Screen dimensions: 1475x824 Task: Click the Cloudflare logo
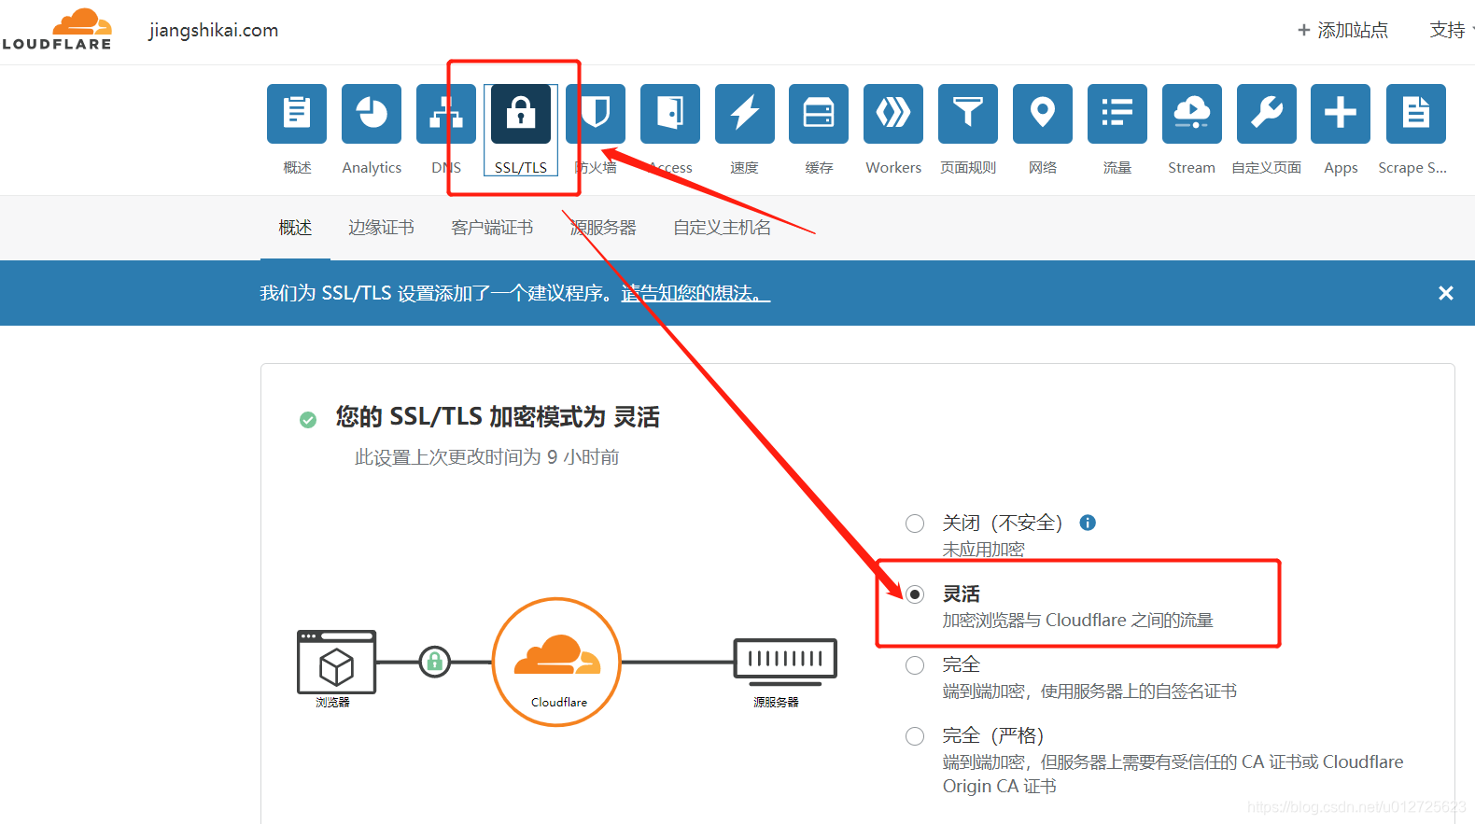[x=56, y=29]
